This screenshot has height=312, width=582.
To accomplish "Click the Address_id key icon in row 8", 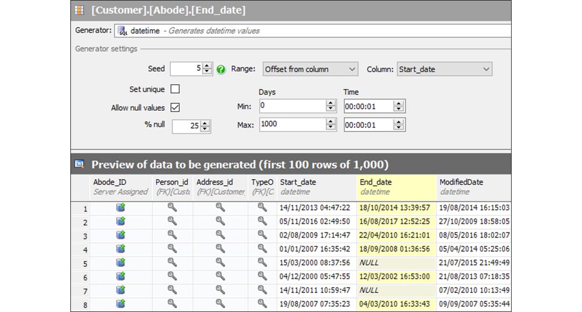I will click(x=220, y=304).
